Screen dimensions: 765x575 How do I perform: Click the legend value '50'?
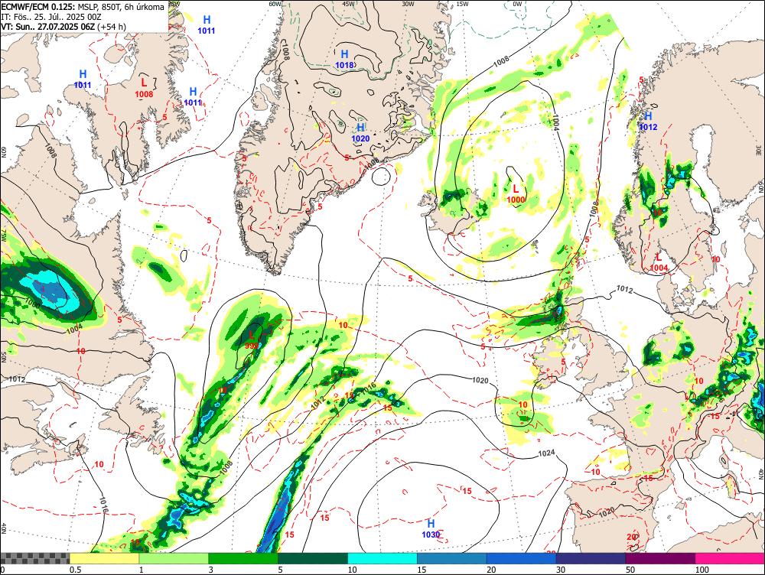(630, 570)
